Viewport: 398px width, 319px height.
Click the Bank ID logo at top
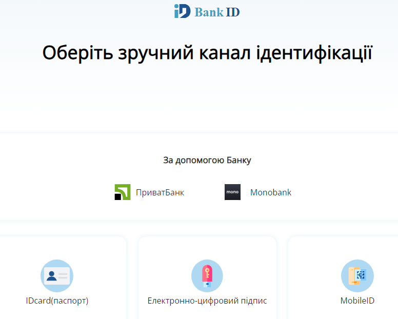coord(207,11)
